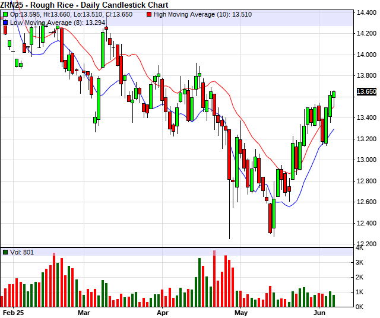Click the 4K volume axis label
This screenshot has height=318, width=380.
click(359, 248)
